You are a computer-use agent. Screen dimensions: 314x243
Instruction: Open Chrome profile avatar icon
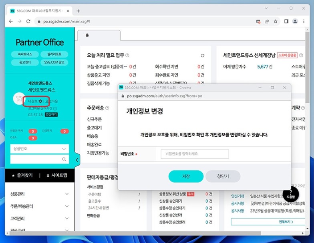295,22
